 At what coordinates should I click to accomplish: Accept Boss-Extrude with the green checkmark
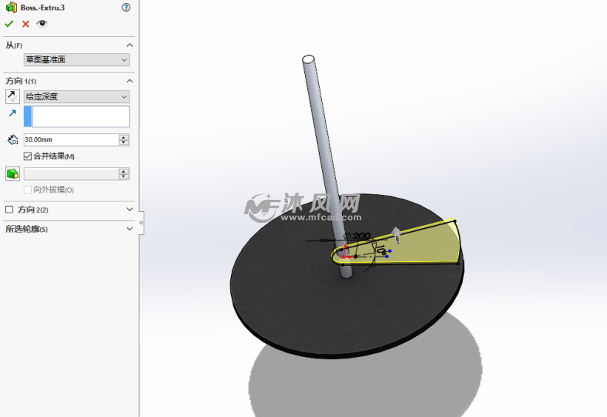(x=9, y=24)
